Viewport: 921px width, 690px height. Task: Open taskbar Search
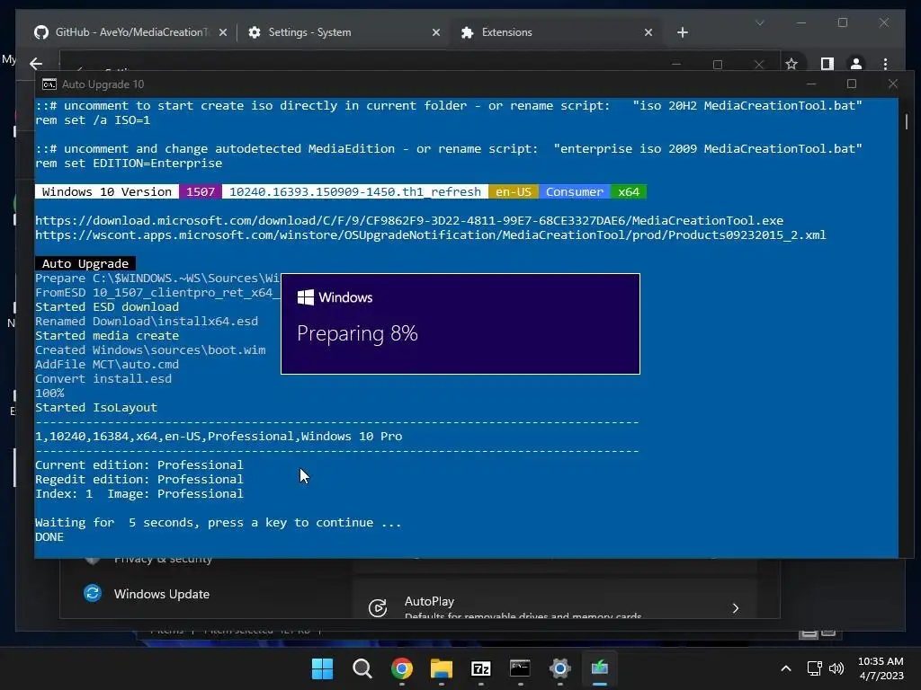coord(362,668)
